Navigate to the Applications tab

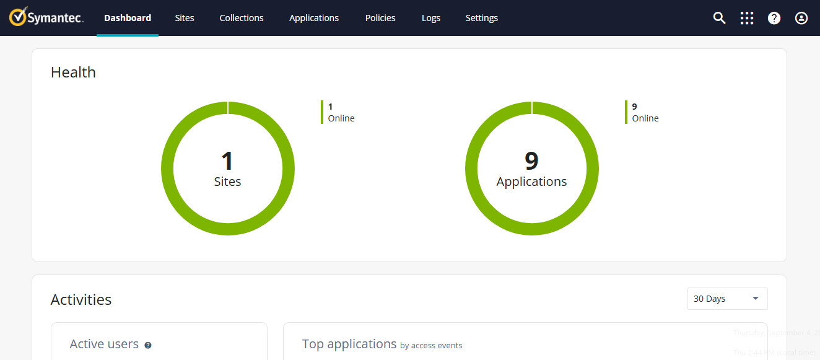point(314,18)
